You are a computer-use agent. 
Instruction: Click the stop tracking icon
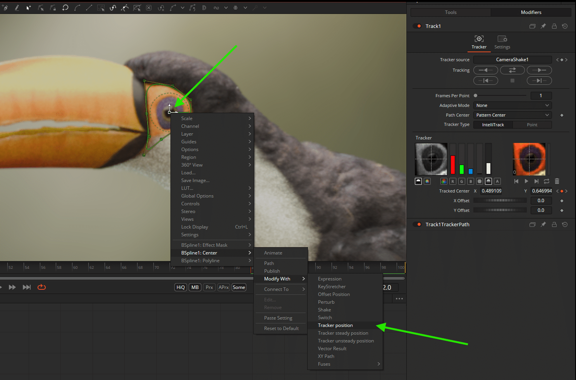click(x=512, y=81)
